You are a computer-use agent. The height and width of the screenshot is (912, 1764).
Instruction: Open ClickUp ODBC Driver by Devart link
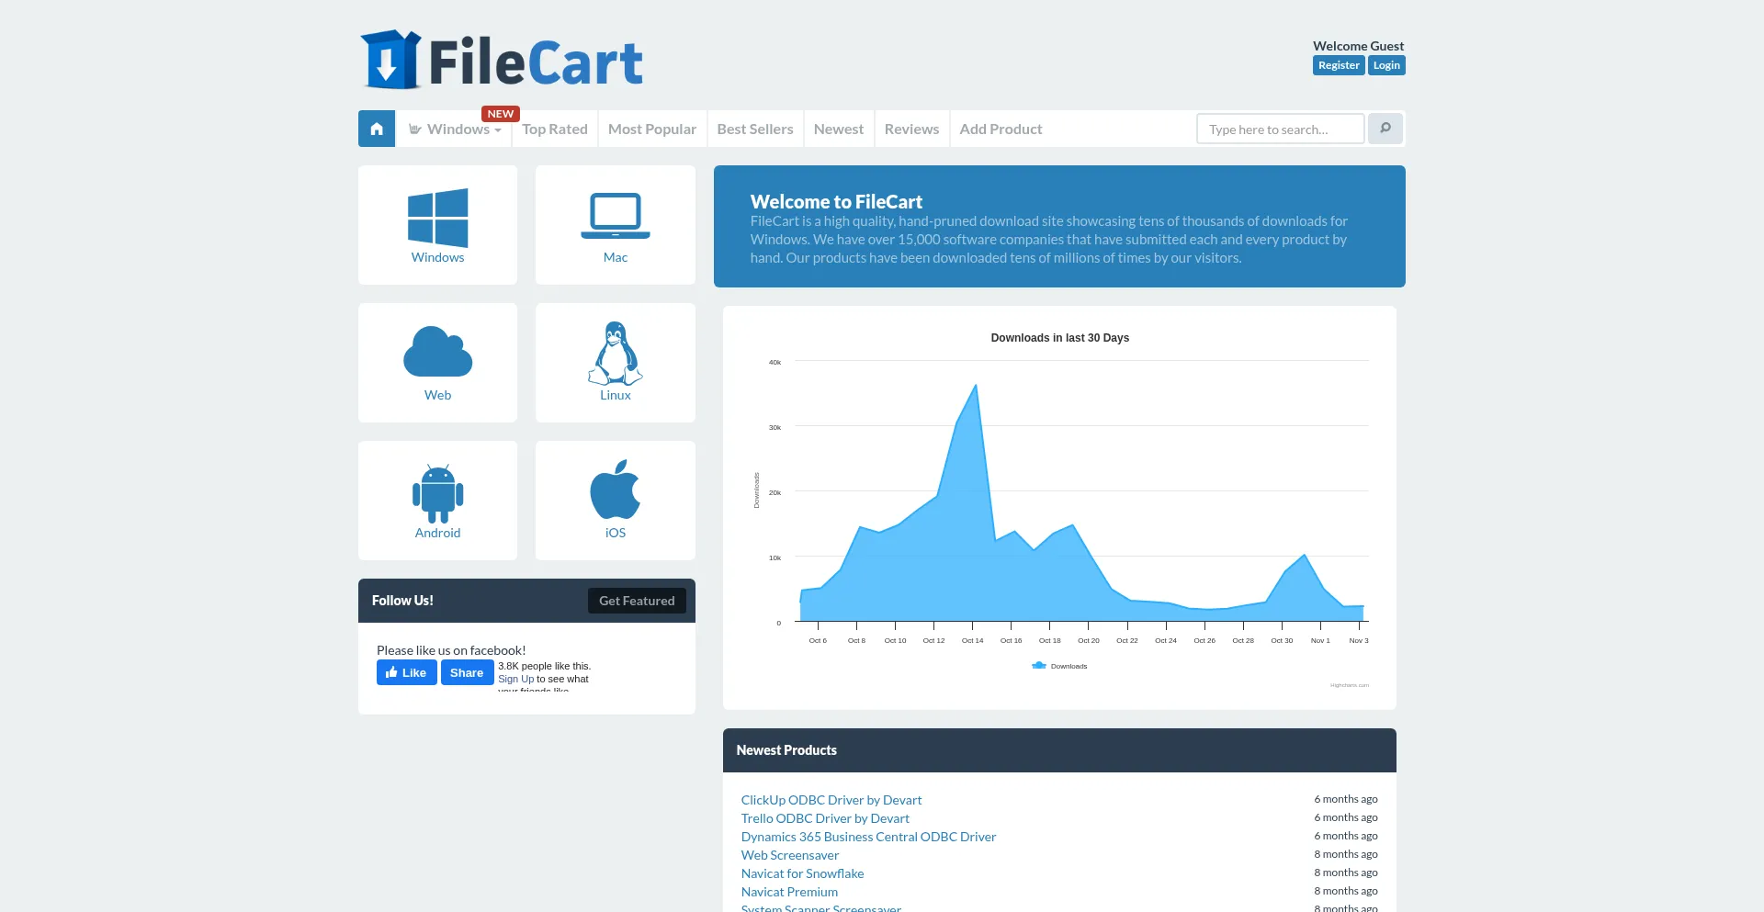tap(831, 800)
